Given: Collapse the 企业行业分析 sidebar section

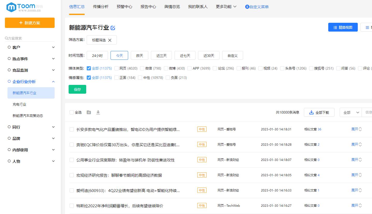Looking at the screenshot, I should [53, 82].
